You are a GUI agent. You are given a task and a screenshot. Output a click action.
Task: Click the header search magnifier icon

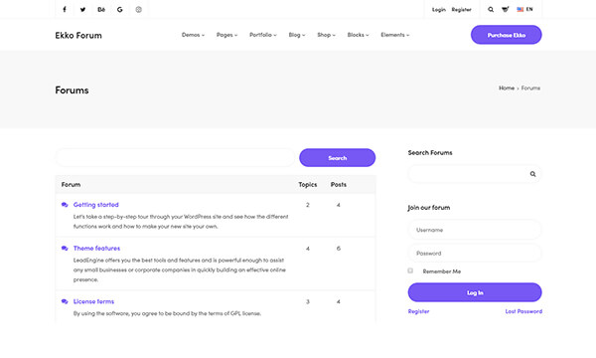[x=491, y=10]
